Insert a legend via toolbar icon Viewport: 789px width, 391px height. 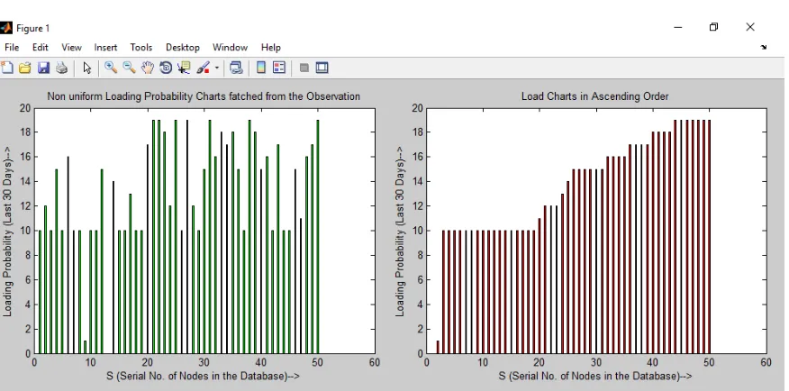(x=279, y=68)
